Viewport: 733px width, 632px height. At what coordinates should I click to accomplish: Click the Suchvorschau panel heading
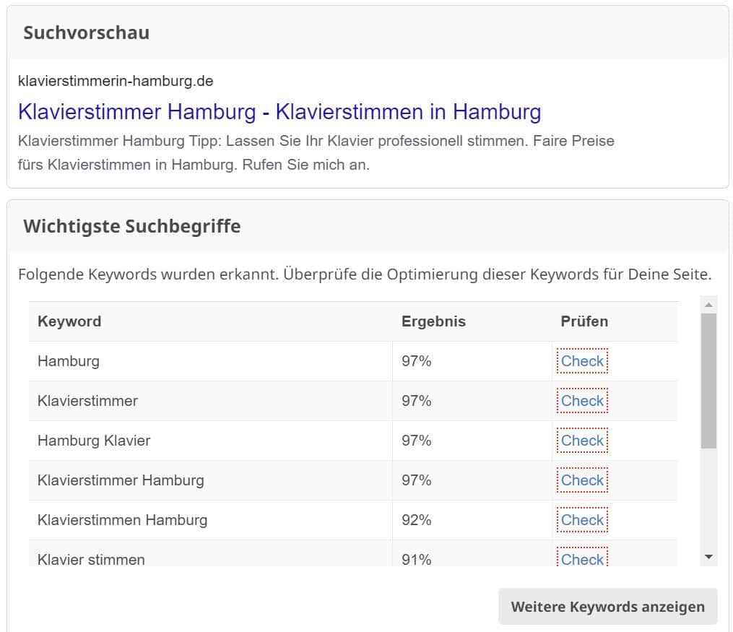coord(87,33)
